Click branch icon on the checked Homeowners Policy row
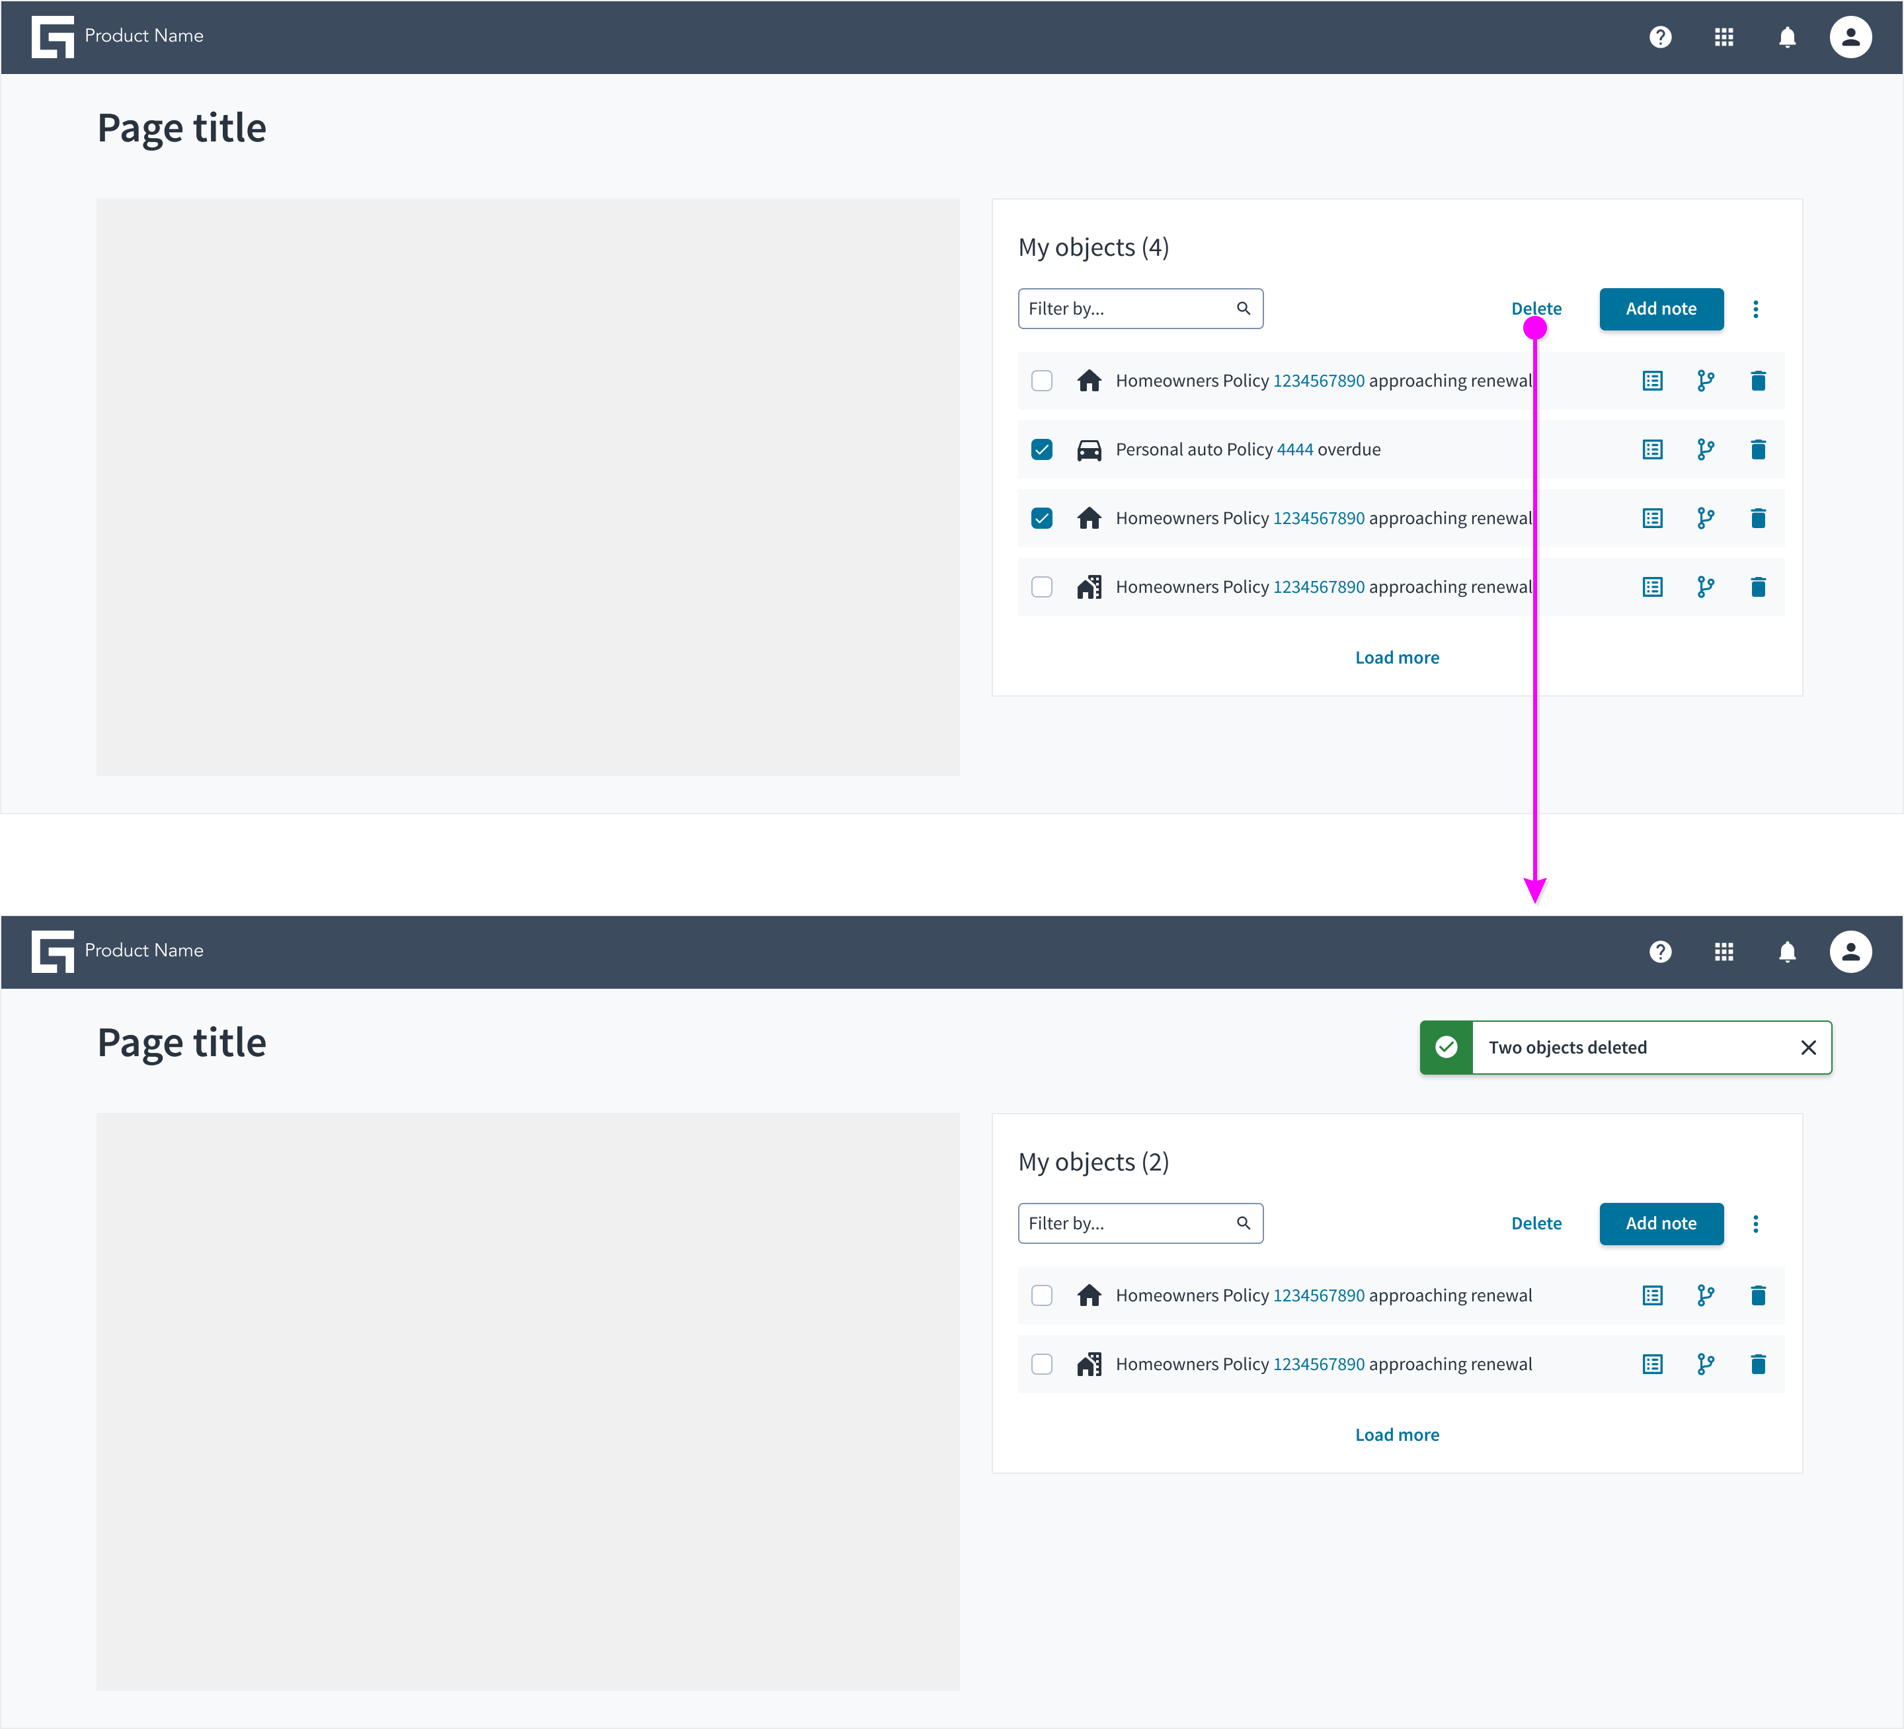 1705,518
